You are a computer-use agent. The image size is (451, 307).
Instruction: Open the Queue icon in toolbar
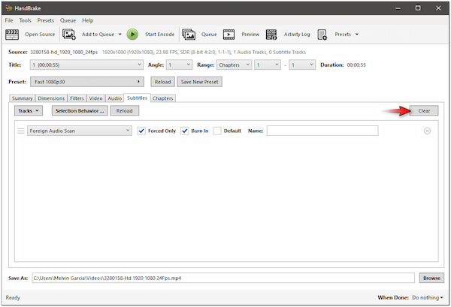pos(189,34)
